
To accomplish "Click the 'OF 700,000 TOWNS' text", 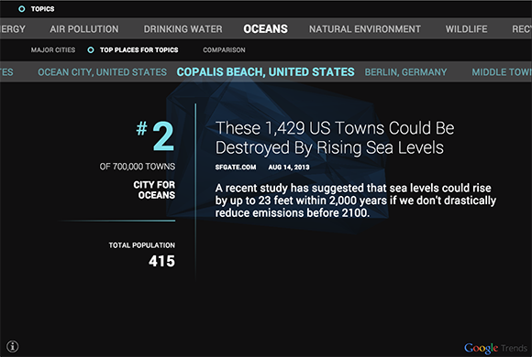I will [x=138, y=167].
